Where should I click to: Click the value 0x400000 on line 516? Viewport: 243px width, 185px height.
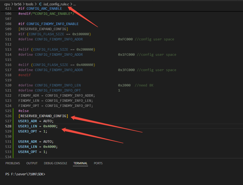pos(85,65)
